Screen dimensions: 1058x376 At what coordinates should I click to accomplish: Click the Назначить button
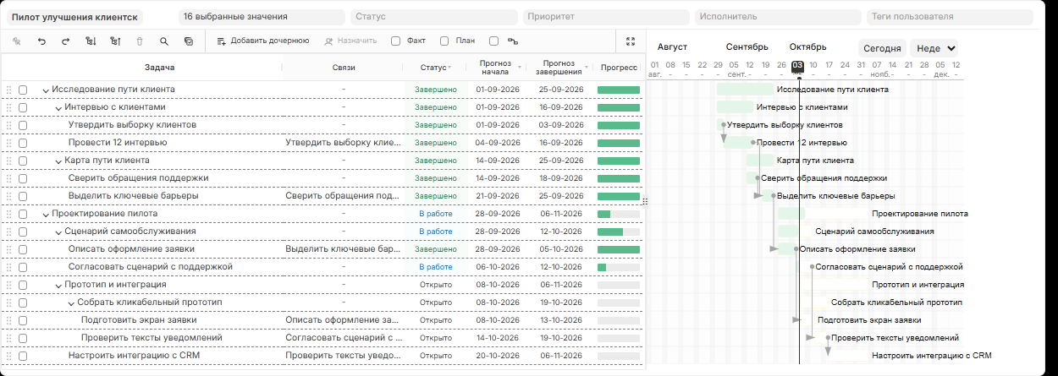[350, 41]
